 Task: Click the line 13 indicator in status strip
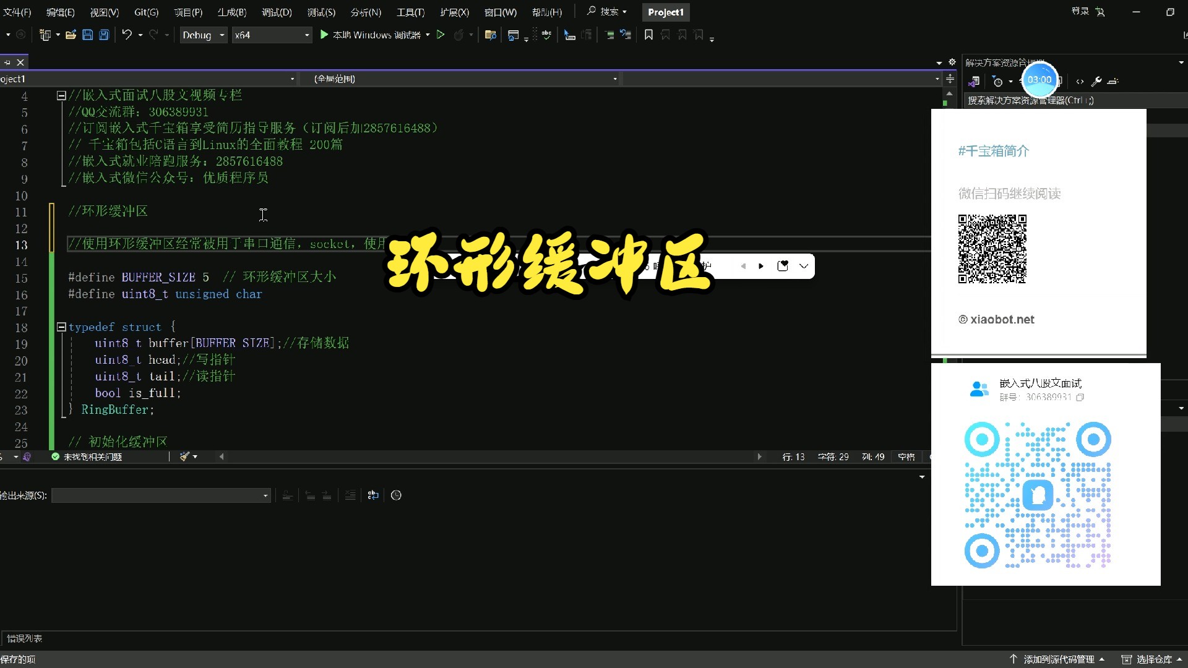point(793,456)
